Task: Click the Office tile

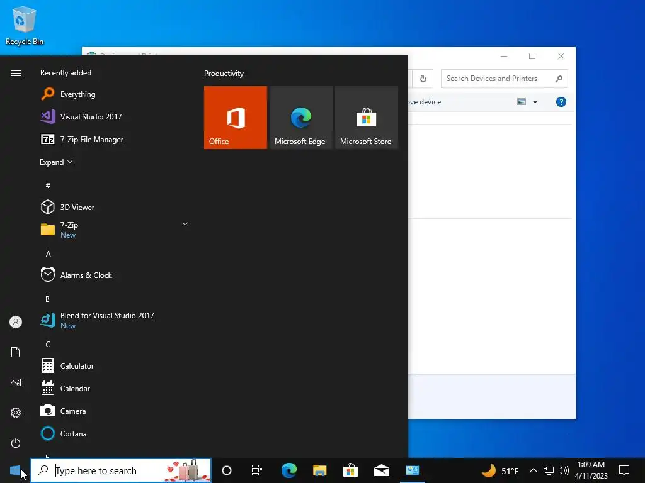Action: [236, 118]
